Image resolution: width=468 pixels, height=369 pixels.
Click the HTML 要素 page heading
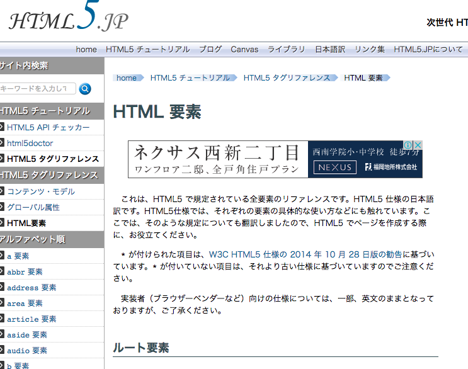pyautogui.click(x=157, y=112)
